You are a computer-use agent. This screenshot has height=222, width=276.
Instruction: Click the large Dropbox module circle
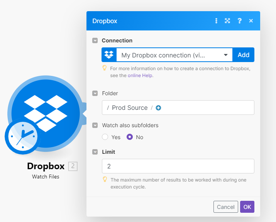point(46,112)
